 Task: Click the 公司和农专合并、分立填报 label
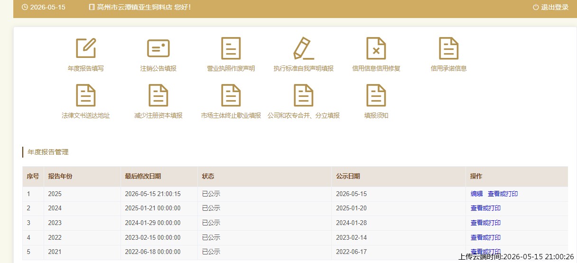[x=304, y=115]
